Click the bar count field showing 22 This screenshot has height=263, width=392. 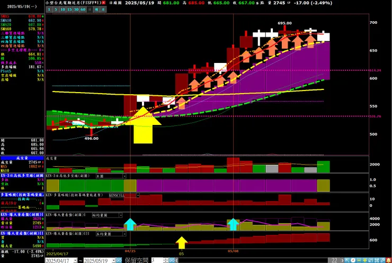click(x=334, y=260)
